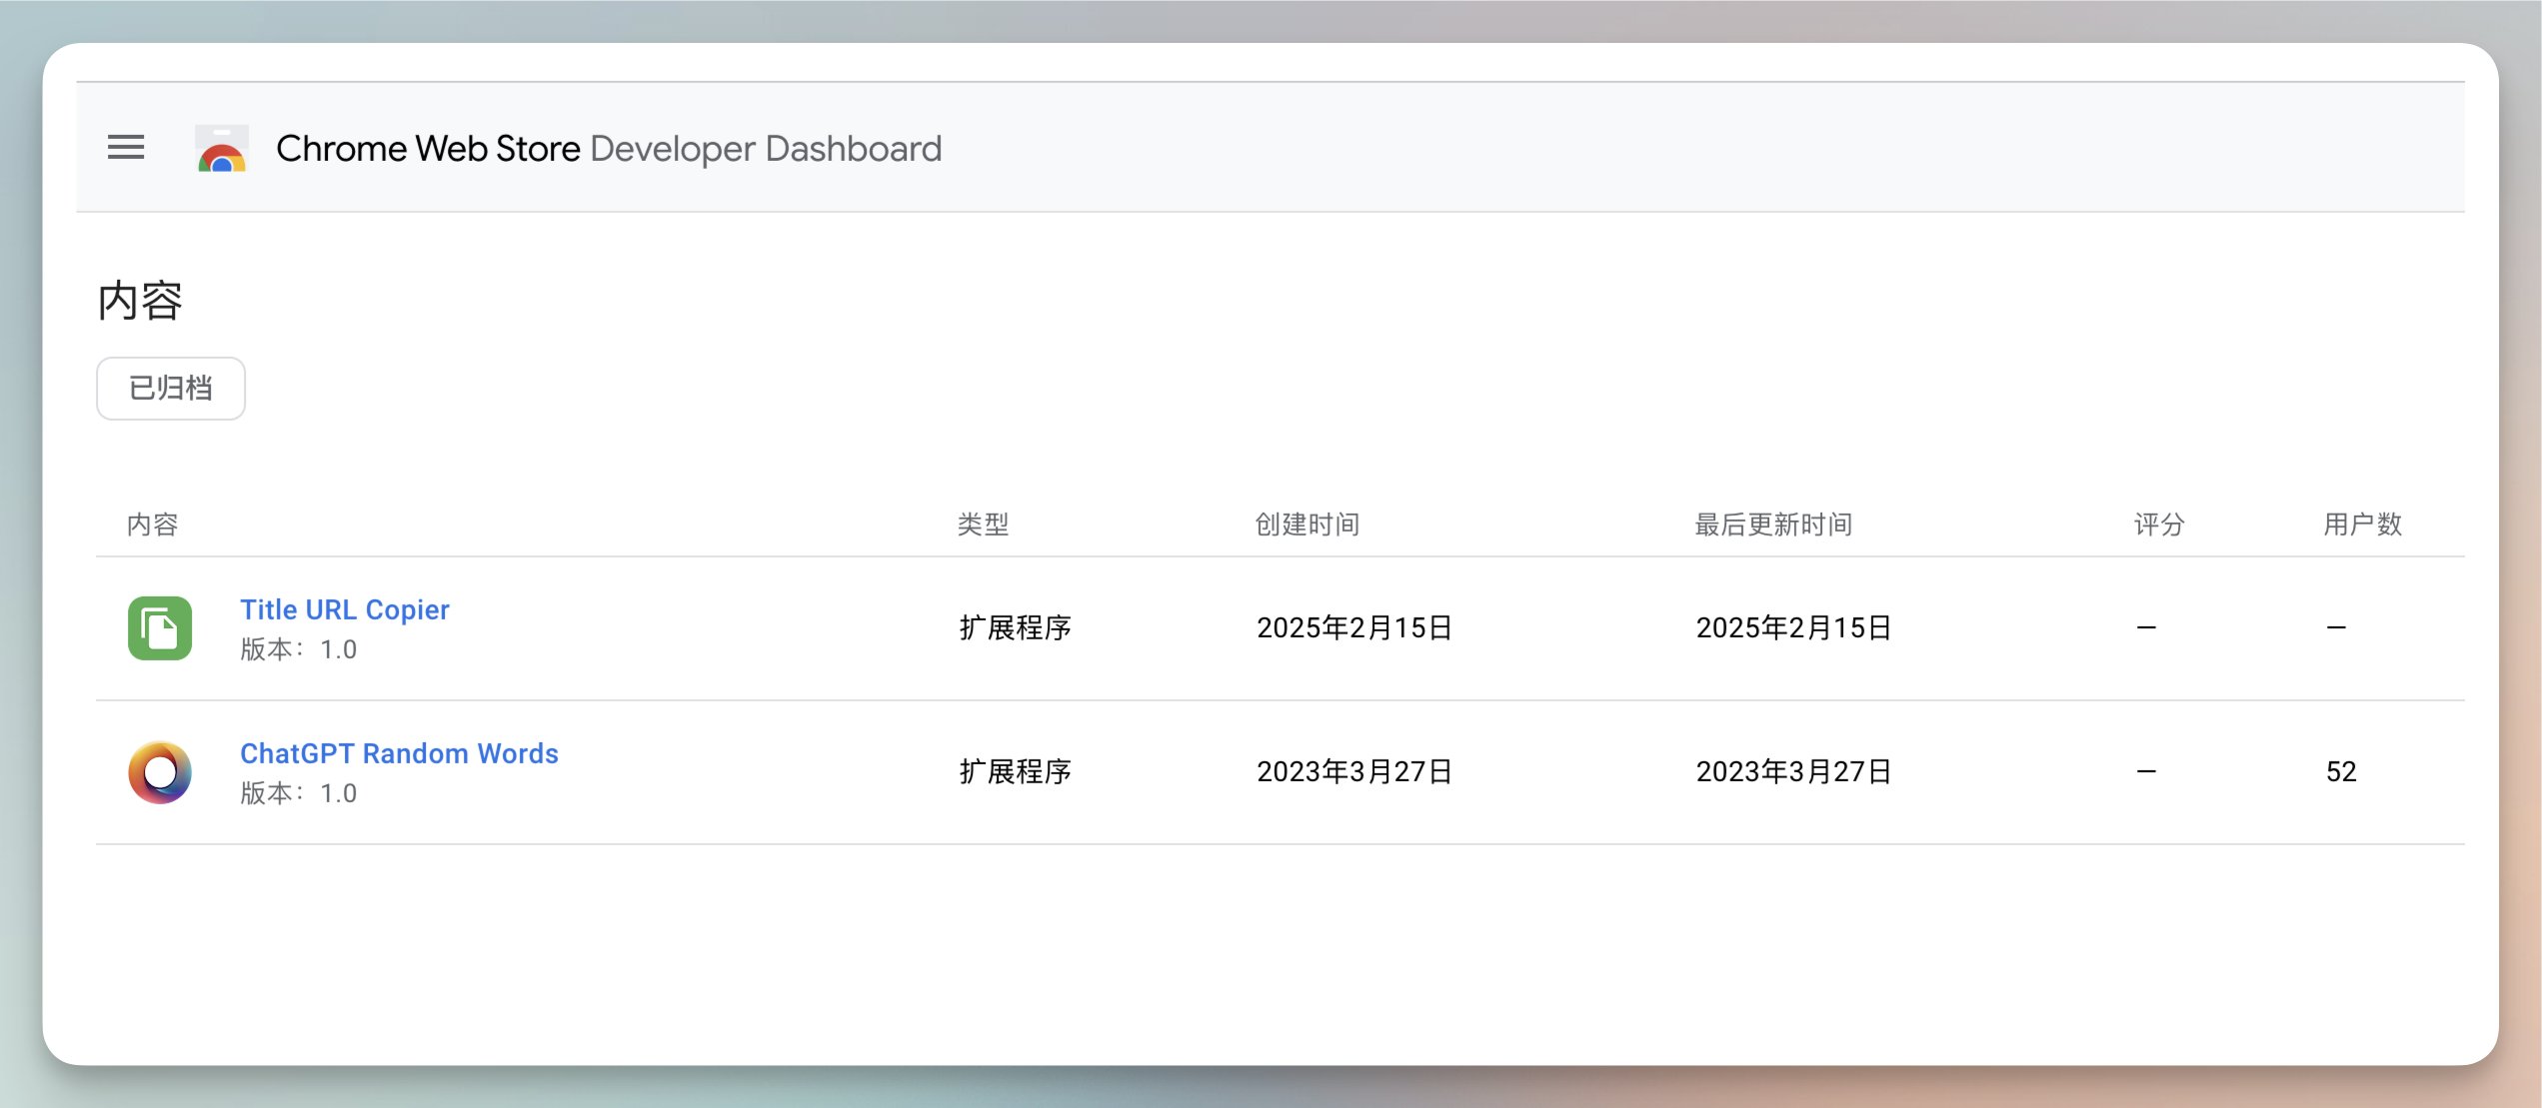Open the ChatGPT Random Words link

pyautogui.click(x=399, y=753)
